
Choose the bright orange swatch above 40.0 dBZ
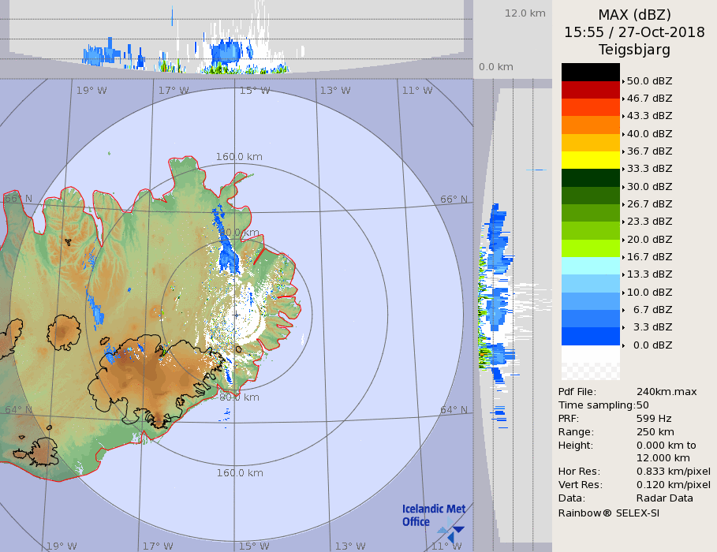click(590, 125)
